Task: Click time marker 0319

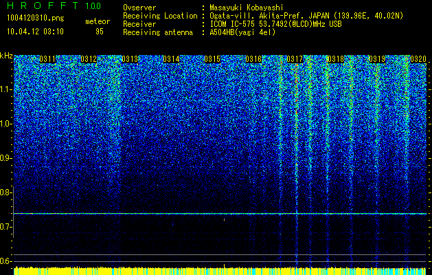Action: (377, 59)
